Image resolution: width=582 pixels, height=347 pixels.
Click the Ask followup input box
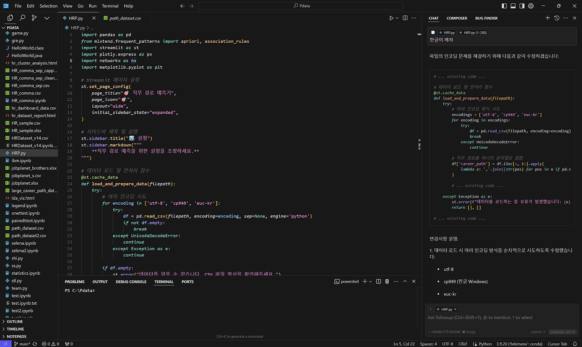coord(502,317)
